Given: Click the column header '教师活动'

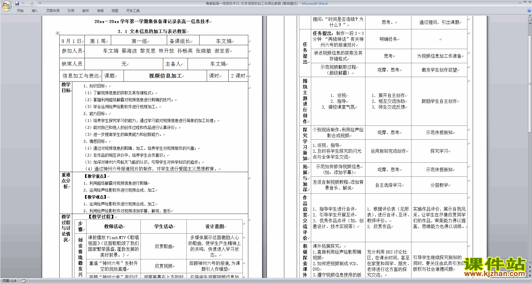Looking at the screenshot, I should click(x=114, y=226).
